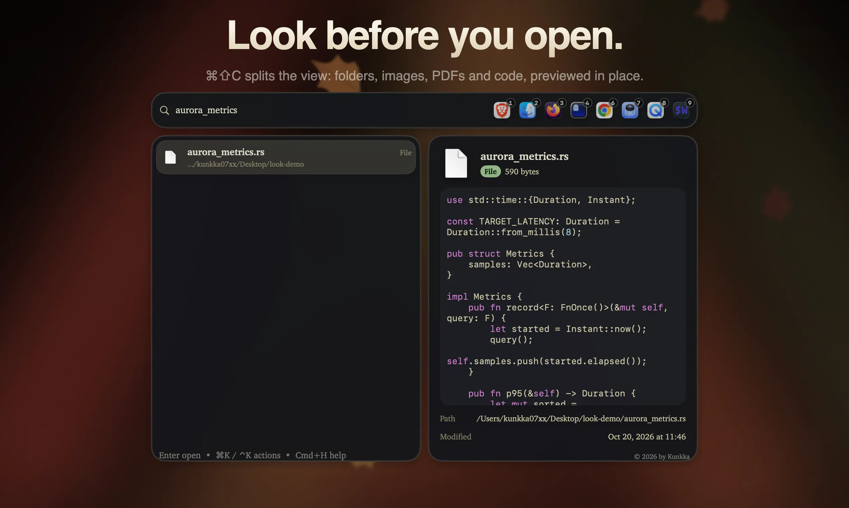Screen dimensions: 849x508
Task: Open the Ghostty terminal shortcut icon
Action: point(579,110)
